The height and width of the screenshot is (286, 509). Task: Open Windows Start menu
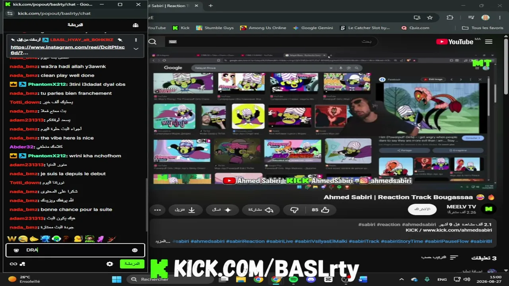[x=117, y=279]
